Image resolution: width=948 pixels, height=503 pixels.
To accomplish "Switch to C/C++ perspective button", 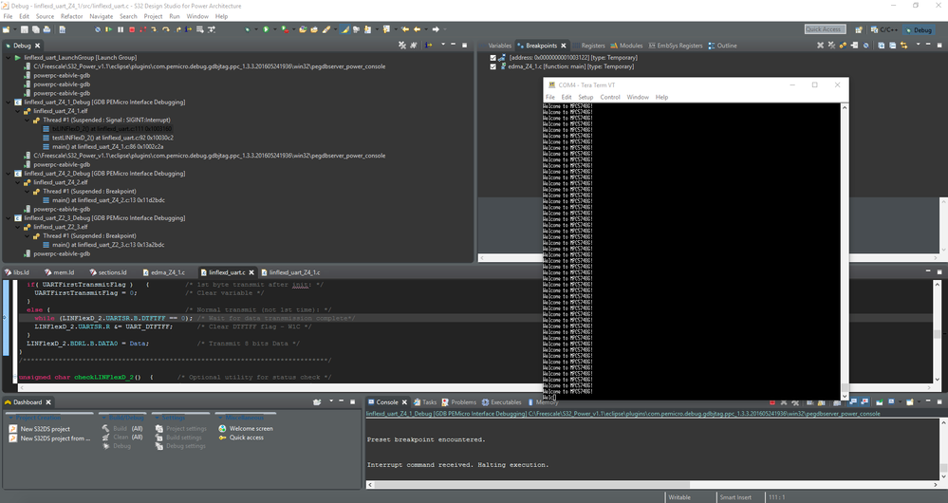I will pyautogui.click(x=884, y=29).
